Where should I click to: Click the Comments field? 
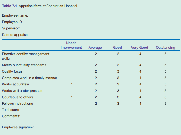tap(11, 116)
